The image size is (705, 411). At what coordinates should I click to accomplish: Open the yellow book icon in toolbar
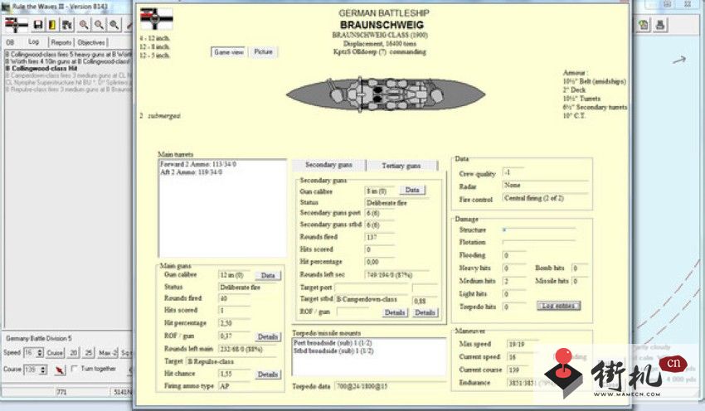[x=52, y=25]
